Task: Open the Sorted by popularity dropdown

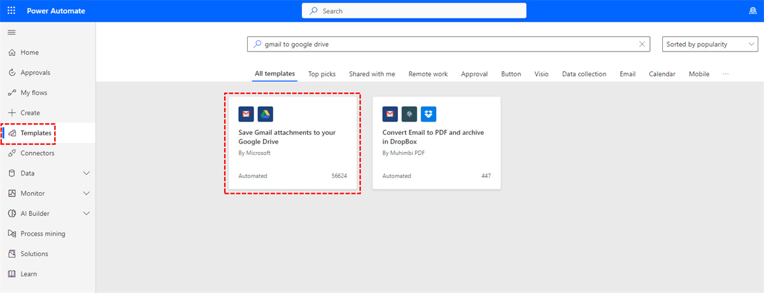Action: click(711, 44)
